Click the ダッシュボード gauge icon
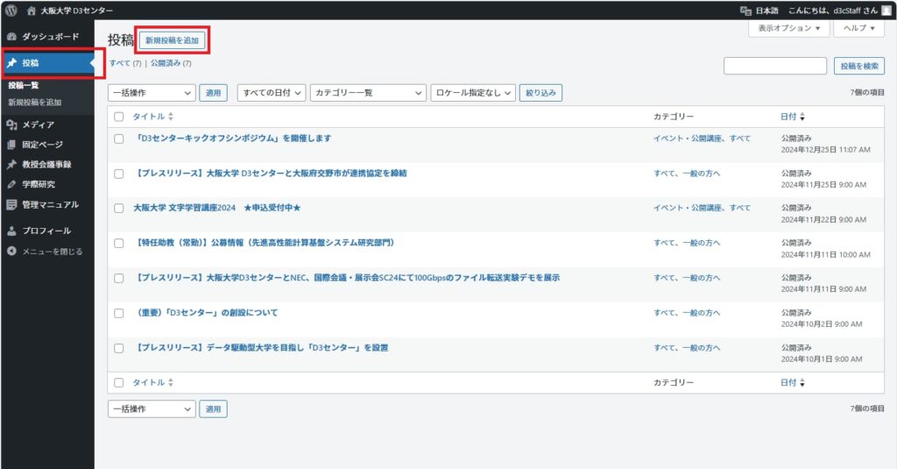Screen dimensions: 897x469 point(11,37)
